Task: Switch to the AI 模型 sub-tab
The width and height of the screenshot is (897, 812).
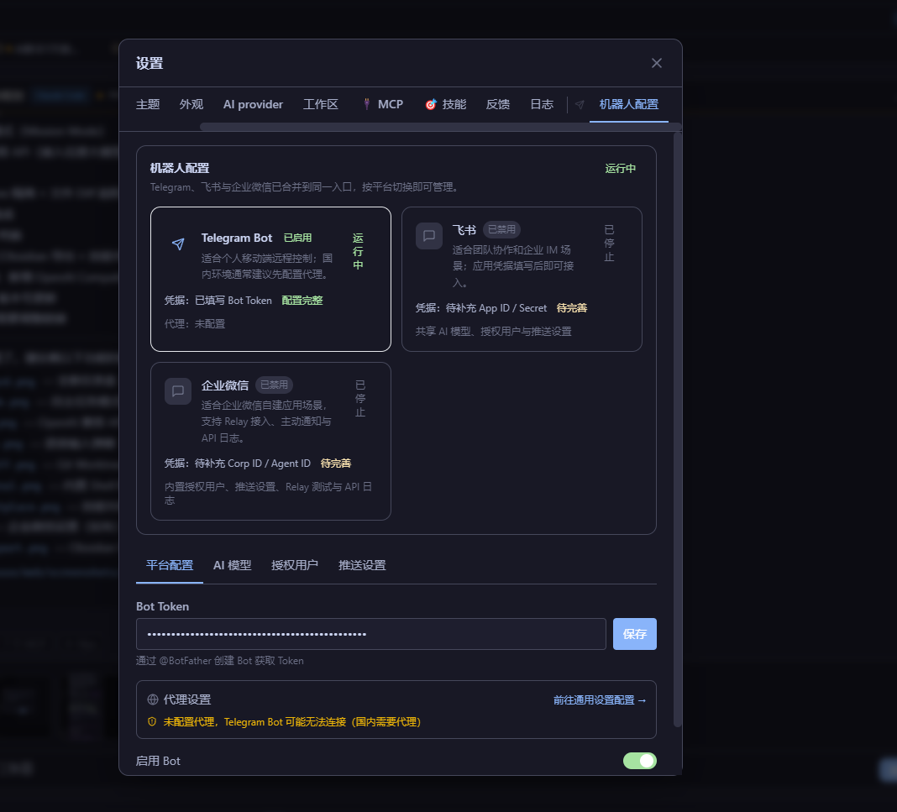Action: coord(232,565)
